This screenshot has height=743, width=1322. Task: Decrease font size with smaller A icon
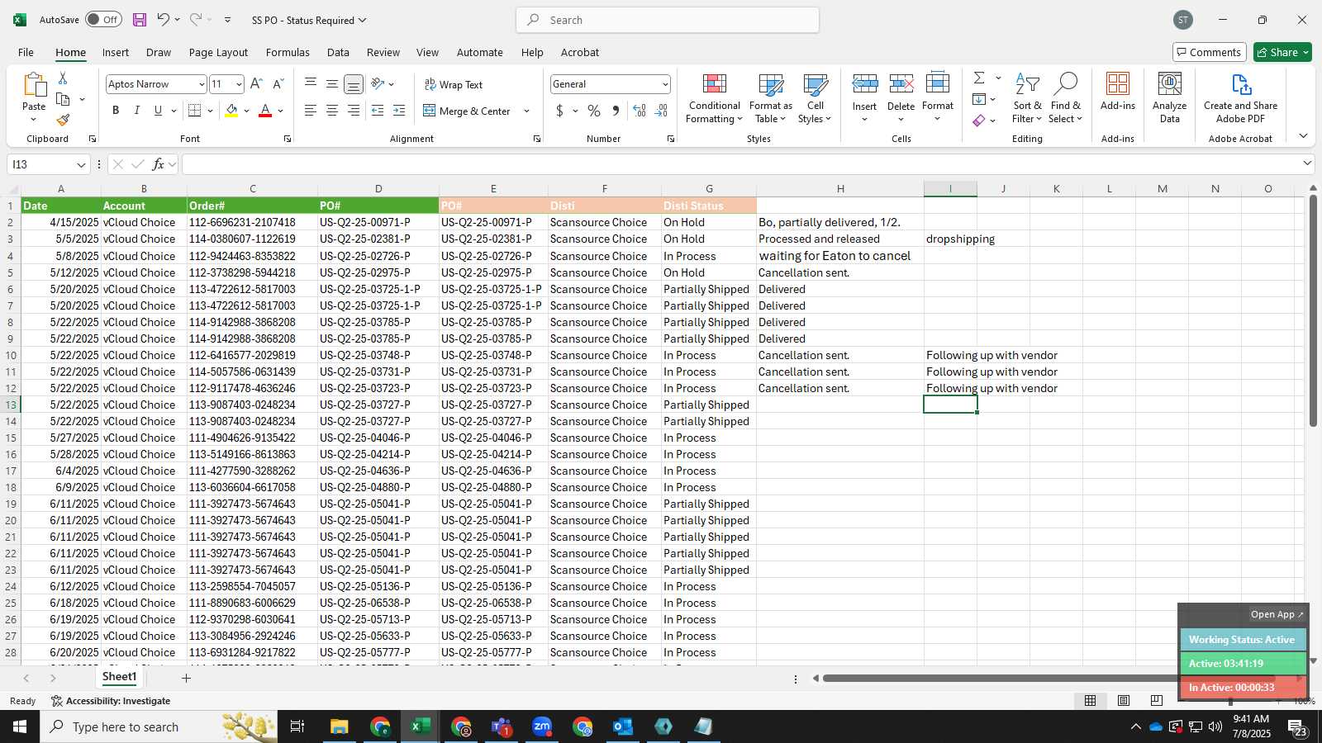[278, 84]
